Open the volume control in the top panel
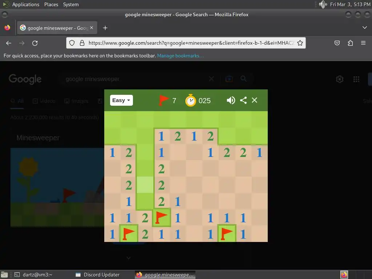Image resolution: width=372 pixels, height=279 pixels. [x=323, y=4]
